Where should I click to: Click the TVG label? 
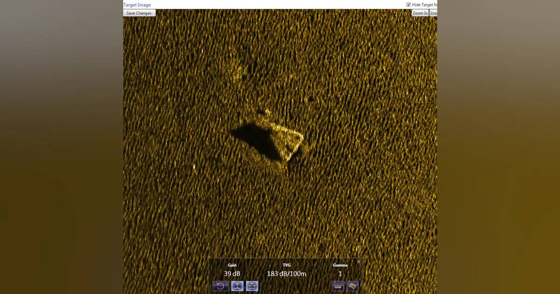click(x=287, y=265)
